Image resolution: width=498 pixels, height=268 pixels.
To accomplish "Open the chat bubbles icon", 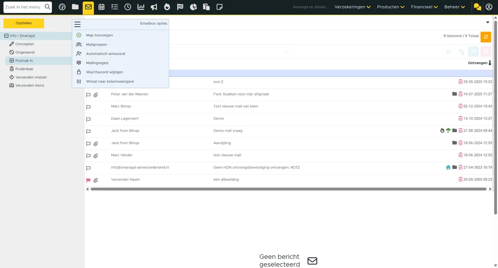I will pos(477,7).
